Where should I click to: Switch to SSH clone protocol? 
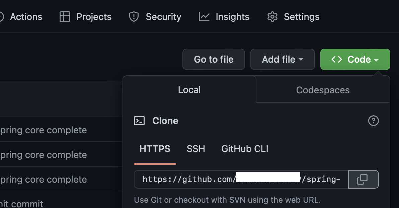click(x=196, y=149)
